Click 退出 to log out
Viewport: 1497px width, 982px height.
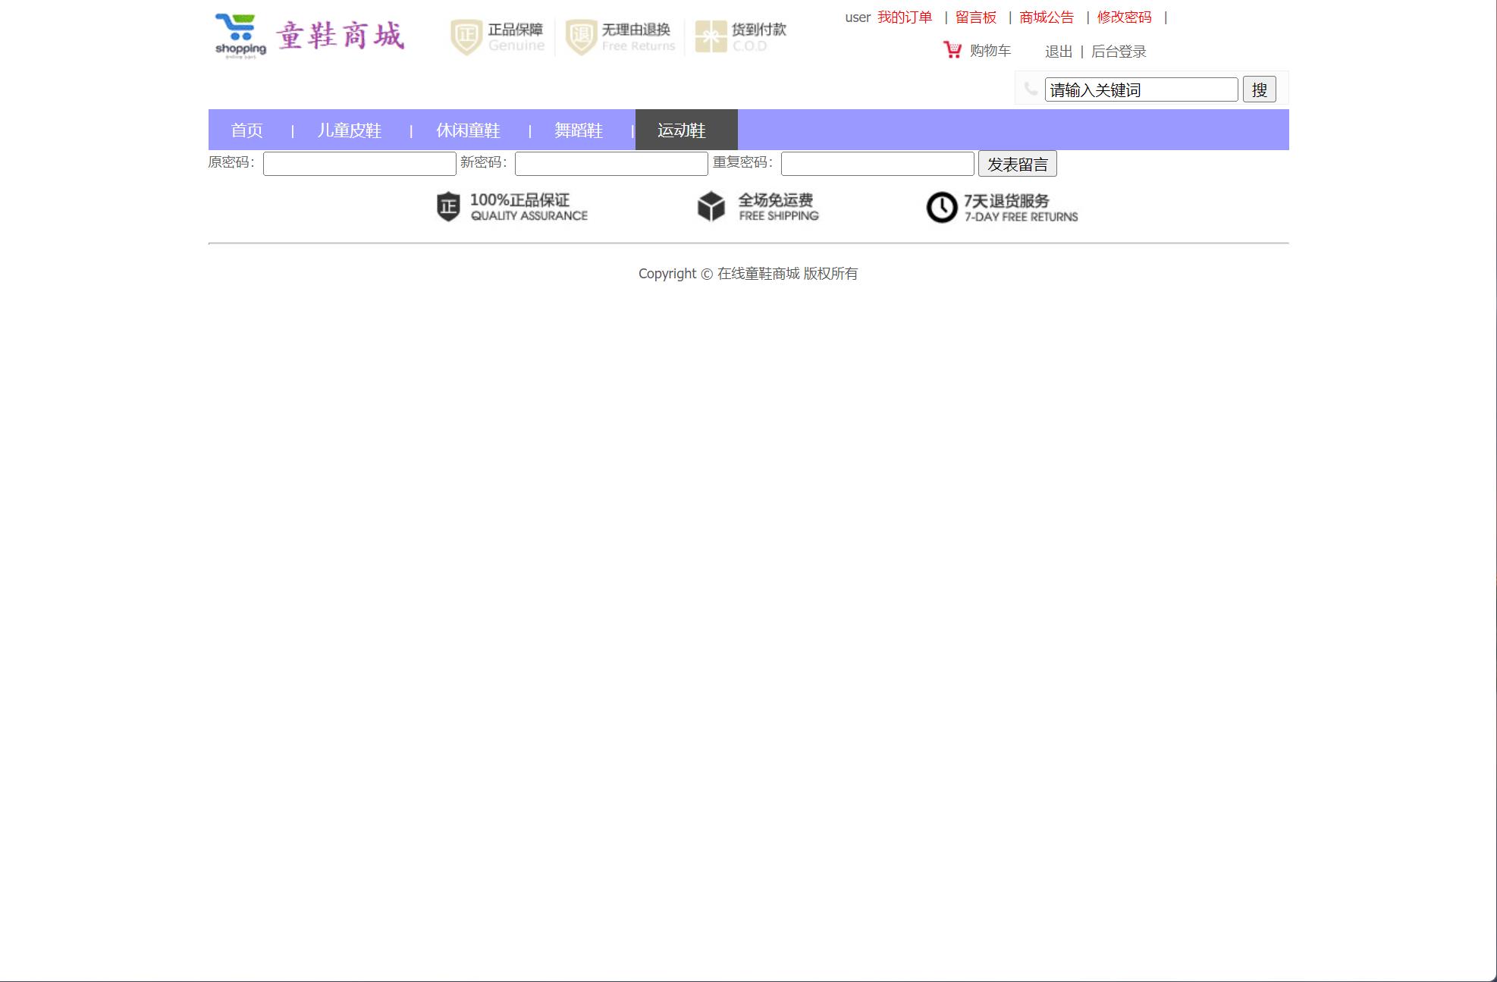click(x=1057, y=51)
